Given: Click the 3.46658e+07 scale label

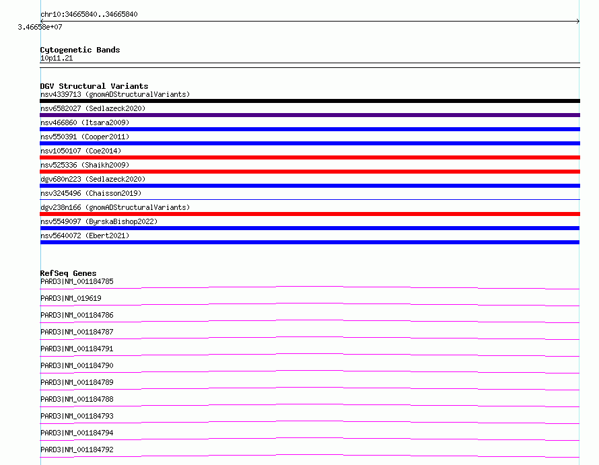Looking at the screenshot, I should [40, 27].
